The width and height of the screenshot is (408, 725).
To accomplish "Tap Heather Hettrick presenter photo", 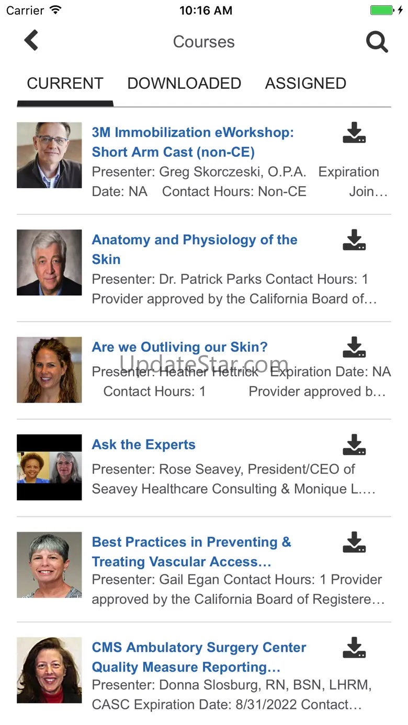I will coord(49,370).
